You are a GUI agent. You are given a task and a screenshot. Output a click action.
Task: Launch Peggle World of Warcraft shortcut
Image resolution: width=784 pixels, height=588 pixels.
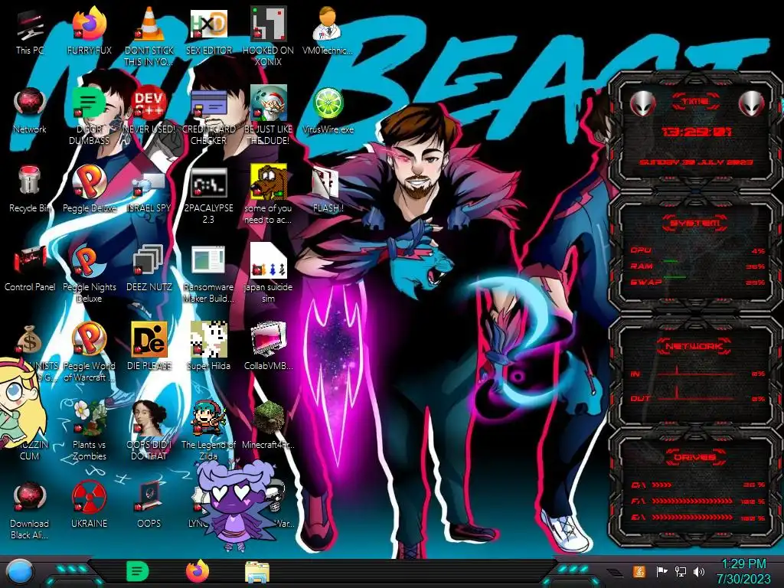pyautogui.click(x=89, y=352)
